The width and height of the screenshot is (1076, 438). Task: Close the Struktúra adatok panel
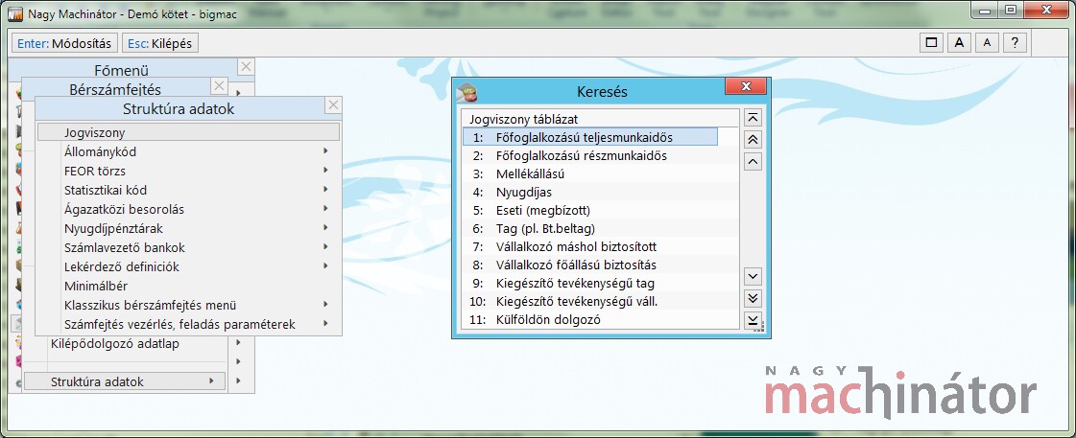333,104
